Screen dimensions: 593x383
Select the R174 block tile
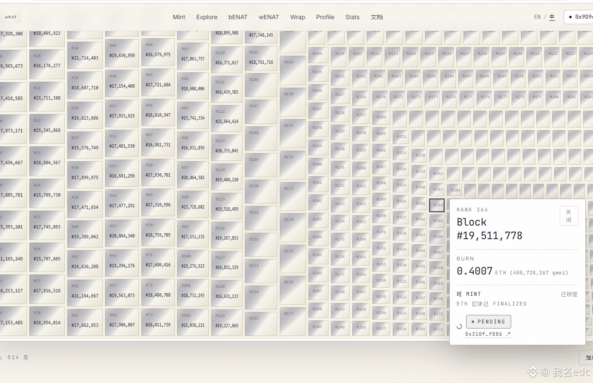pos(293,227)
